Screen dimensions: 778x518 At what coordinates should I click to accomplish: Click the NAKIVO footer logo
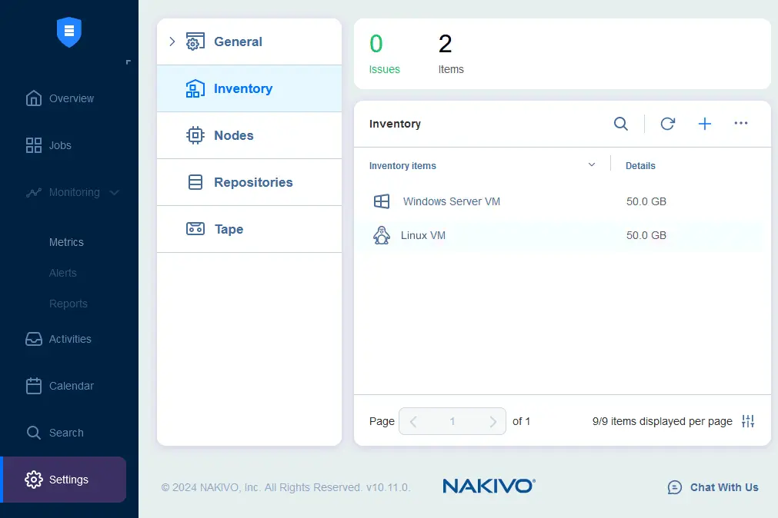pyautogui.click(x=489, y=486)
